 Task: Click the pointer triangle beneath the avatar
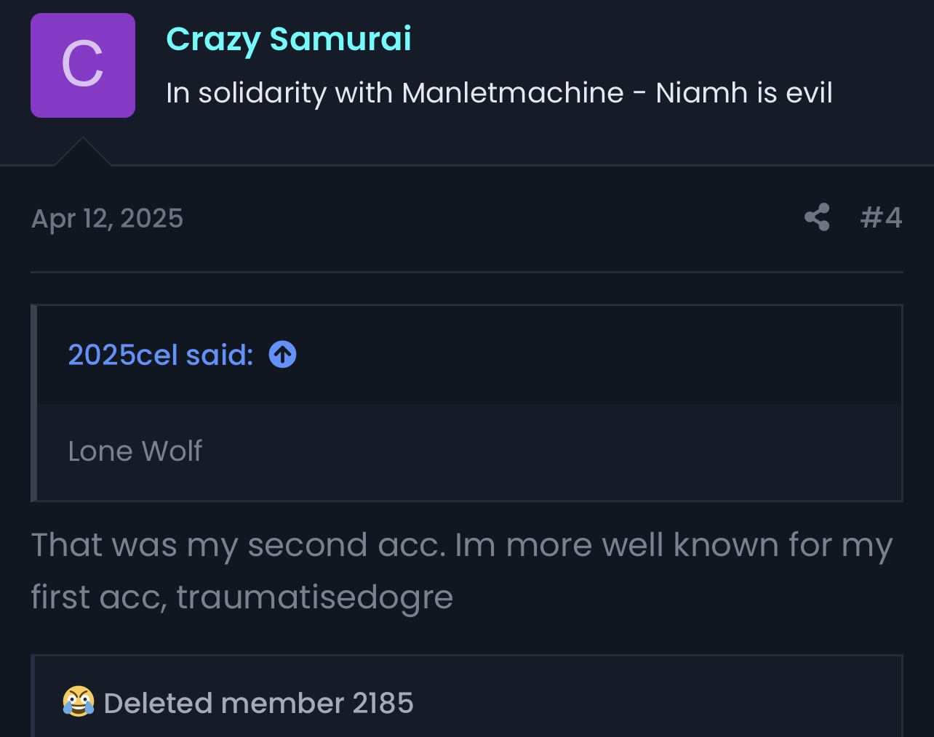[x=83, y=152]
